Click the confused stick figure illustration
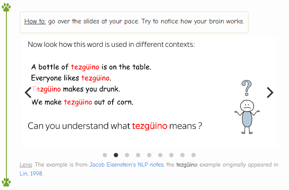This screenshot has height=190, width=289. click(x=246, y=104)
